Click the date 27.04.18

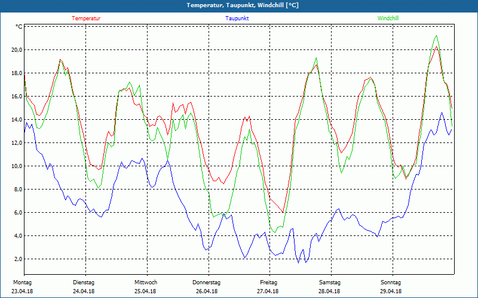[x=268, y=291]
